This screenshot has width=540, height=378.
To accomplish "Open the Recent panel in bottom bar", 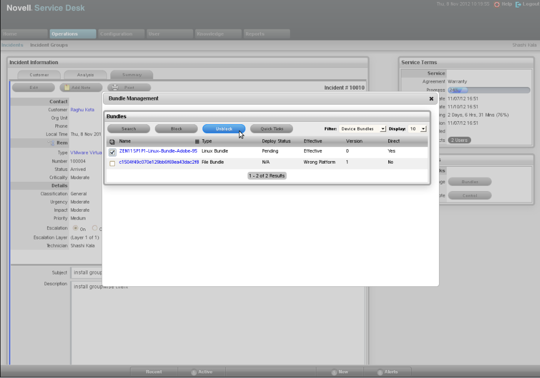I will [x=154, y=372].
